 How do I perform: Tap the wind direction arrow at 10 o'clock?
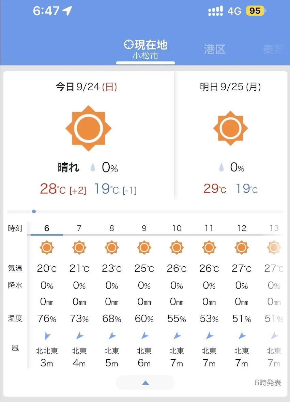(177, 336)
